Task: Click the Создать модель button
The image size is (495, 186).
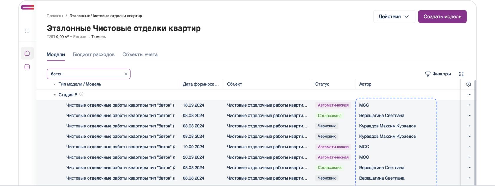Action: (x=442, y=16)
